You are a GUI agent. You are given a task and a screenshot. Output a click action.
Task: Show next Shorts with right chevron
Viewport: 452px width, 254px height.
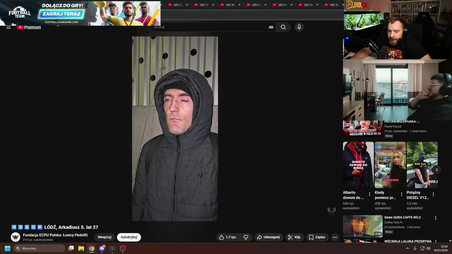[436, 170]
